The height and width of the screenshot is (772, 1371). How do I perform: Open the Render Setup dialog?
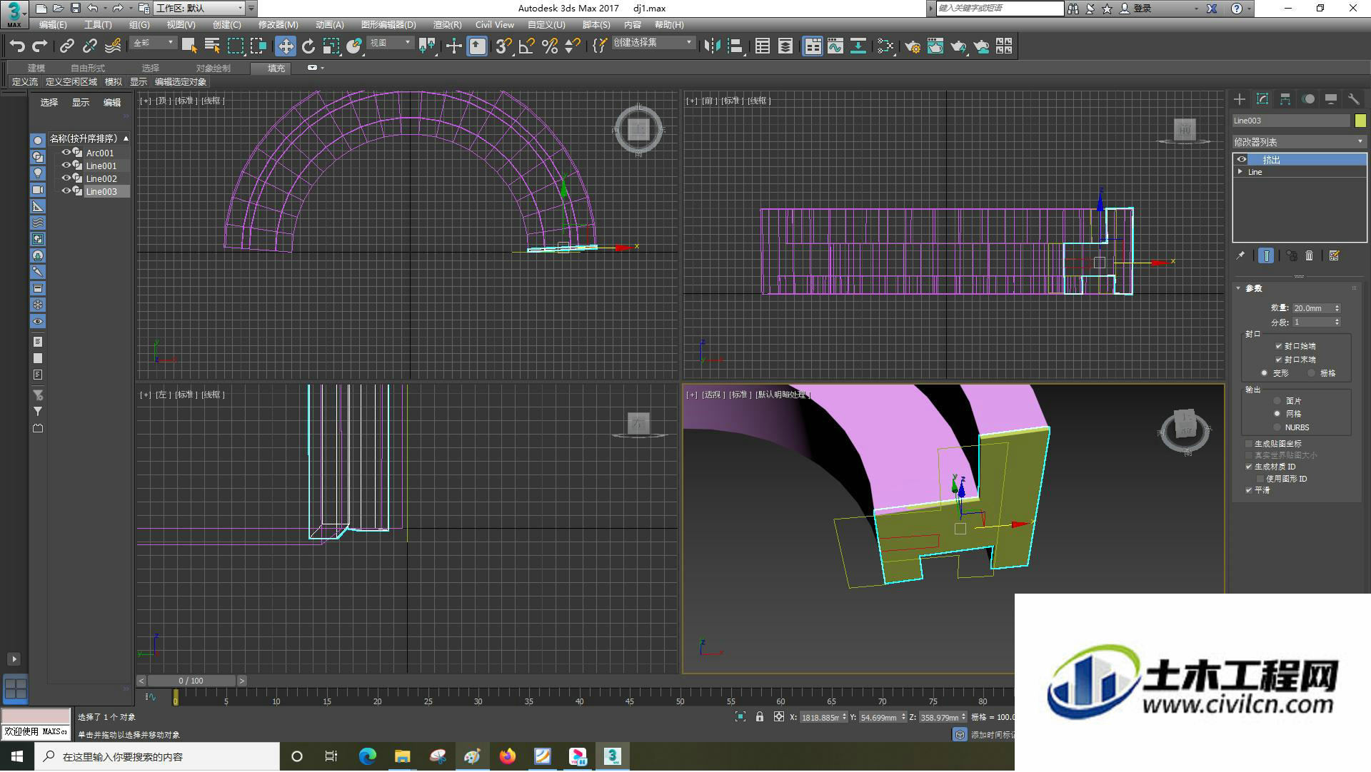coord(913,46)
